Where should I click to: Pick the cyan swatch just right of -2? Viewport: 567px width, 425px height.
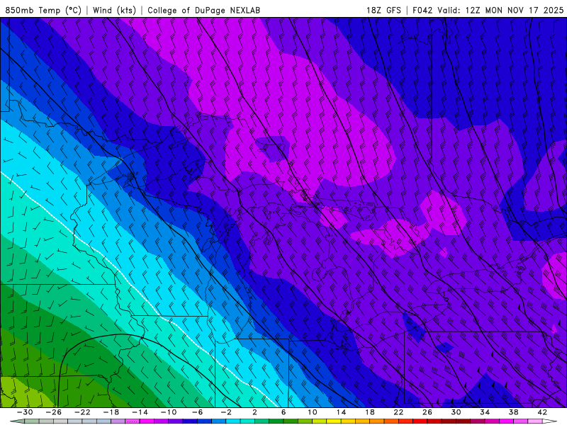(x=233, y=421)
